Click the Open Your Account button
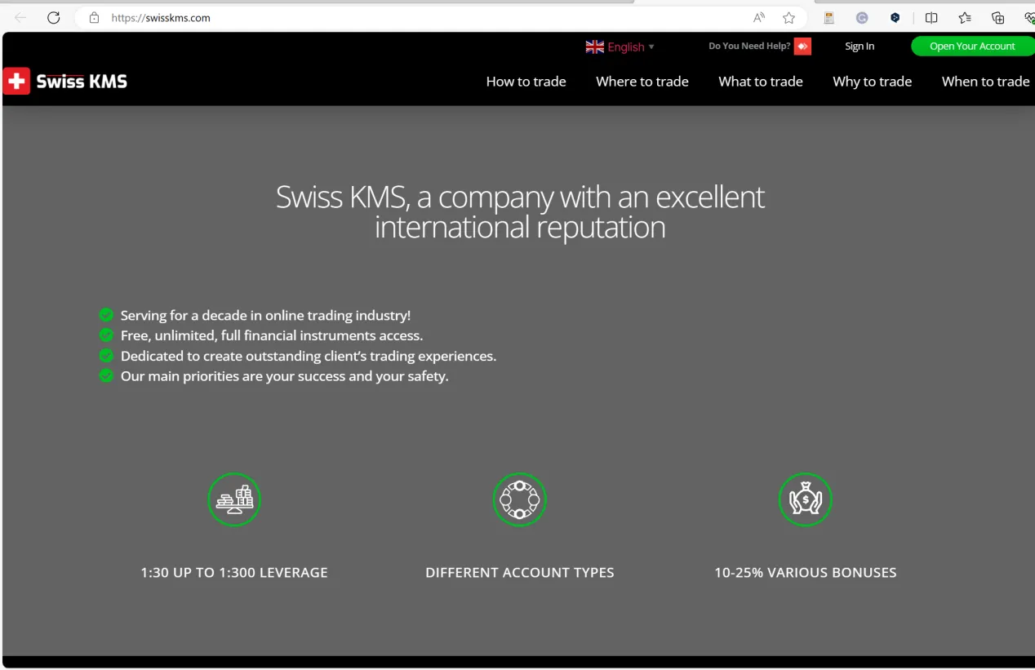 (x=972, y=47)
